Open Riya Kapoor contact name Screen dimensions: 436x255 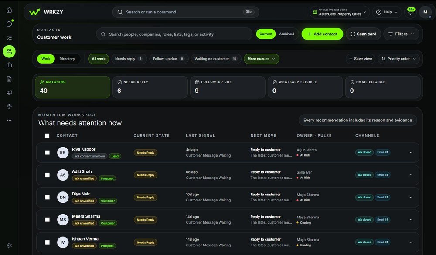[x=83, y=149]
